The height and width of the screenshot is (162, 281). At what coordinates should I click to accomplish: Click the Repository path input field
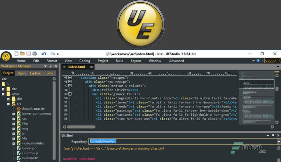tap(183, 141)
